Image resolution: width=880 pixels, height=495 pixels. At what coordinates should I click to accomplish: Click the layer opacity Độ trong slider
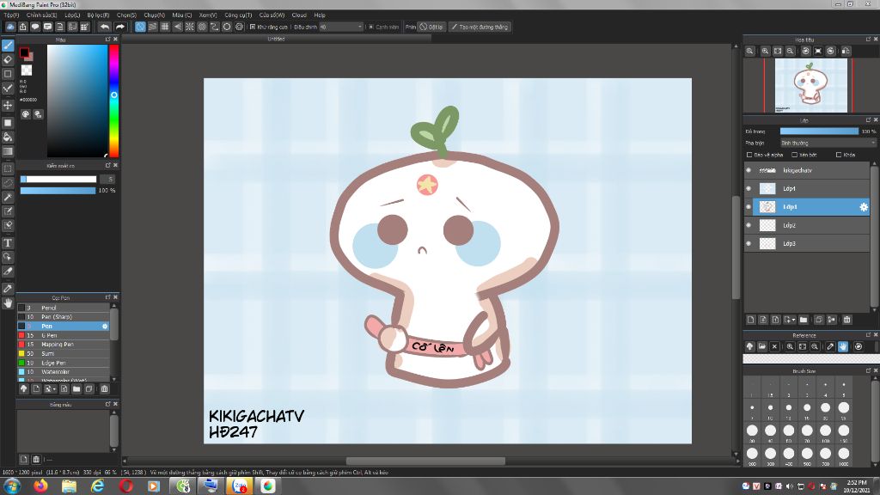pyautogui.click(x=819, y=131)
